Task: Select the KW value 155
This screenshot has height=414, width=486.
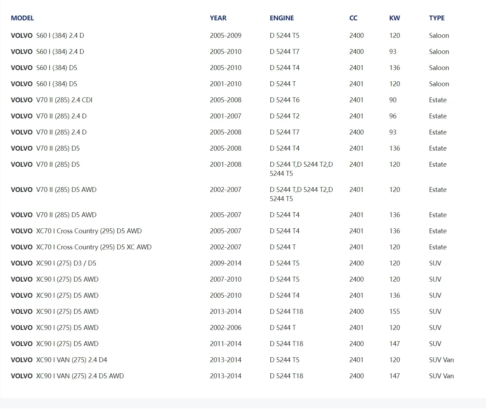Action: coord(395,311)
